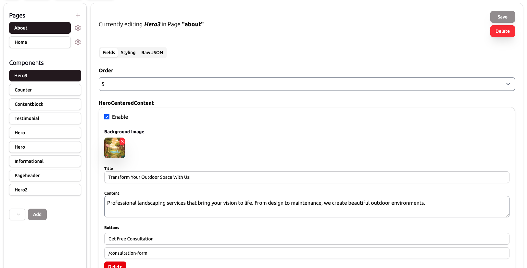Select the Counter component
The height and width of the screenshot is (268, 527).
[x=45, y=90]
